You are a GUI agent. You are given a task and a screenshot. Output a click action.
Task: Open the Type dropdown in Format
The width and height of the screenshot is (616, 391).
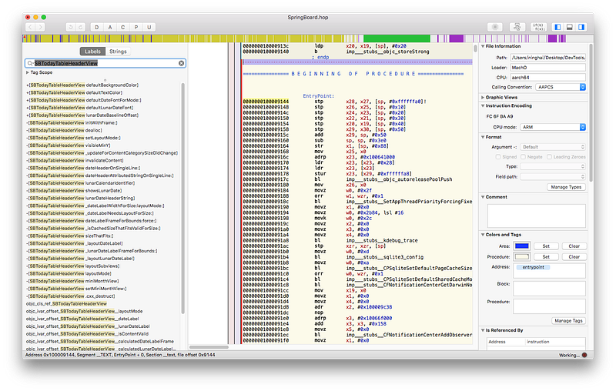point(553,166)
